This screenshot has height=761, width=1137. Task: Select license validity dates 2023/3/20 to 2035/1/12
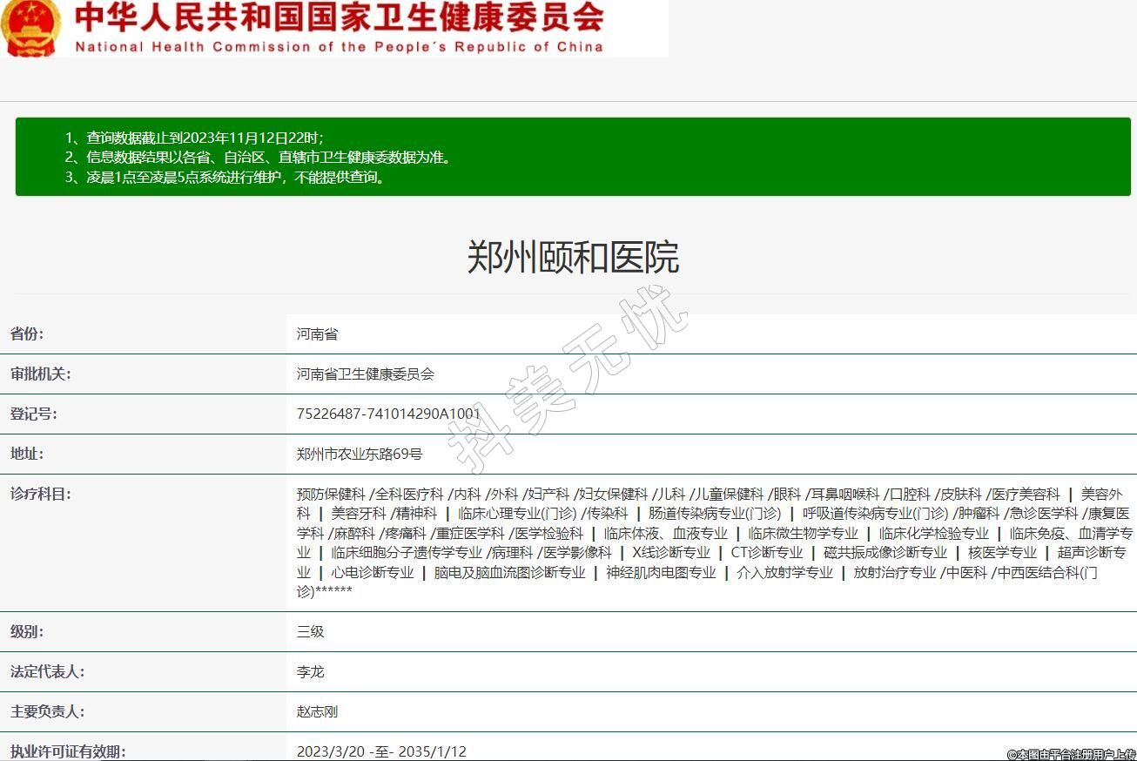coord(381,751)
